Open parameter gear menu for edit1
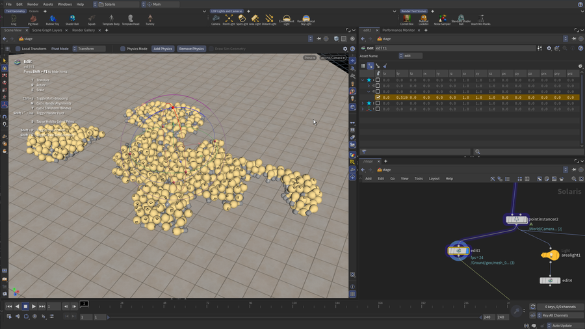585x329 pixels. click(x=549, y=48)
